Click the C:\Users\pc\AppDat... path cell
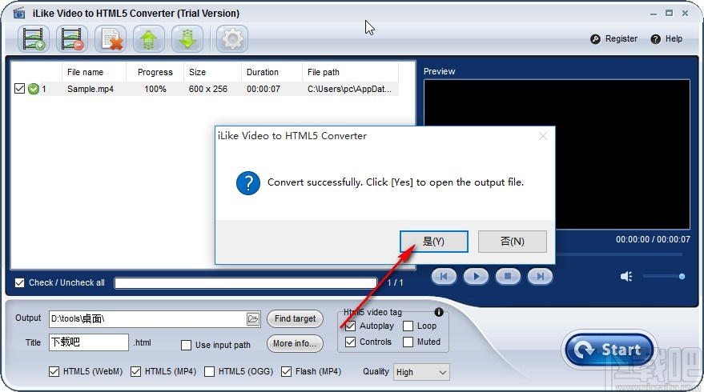 click(349, 89)
